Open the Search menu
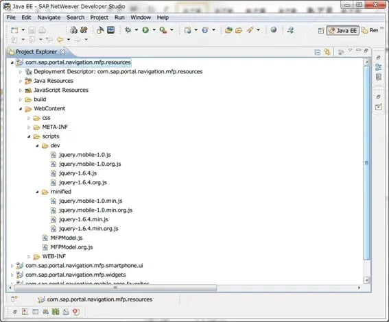389x322 pixels. pyautogui.click(x=75, y=18)
